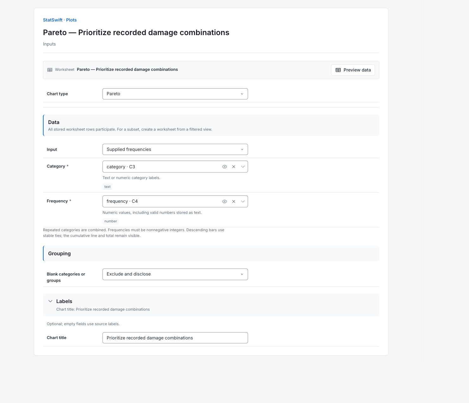Follow the StatSwift · Plots breadcrumb link
This screenshot has height=403, width=469.
(60, 20)
